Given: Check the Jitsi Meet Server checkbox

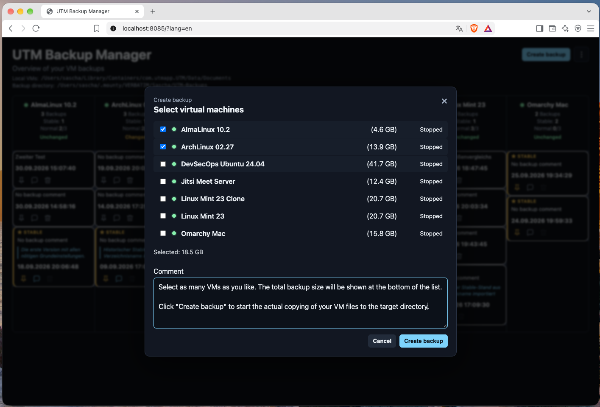Looking at the screenshot, I should point(163,182).
